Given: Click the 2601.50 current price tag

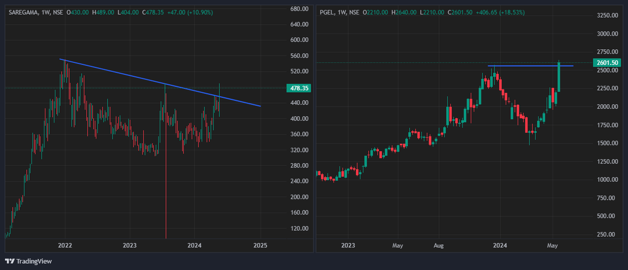Looking at the screenshot, I should click(x=607, y=63).
